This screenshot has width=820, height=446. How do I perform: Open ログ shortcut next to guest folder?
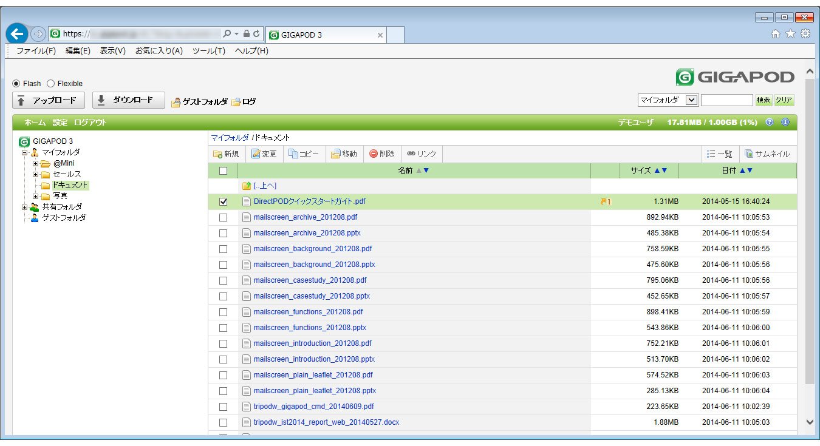[244, 102]
